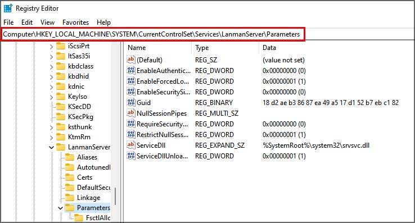Screen dimensions: 415x223
Task: Click the '%SystemRoot%\system32\srvsvc.dll' data cell
Action: click(x=316, y=145)
